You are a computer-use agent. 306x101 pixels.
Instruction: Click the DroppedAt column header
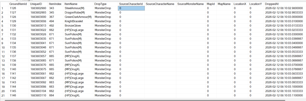285,4
